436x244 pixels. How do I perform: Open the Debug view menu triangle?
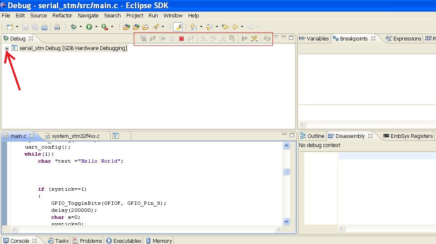(276, 37)
